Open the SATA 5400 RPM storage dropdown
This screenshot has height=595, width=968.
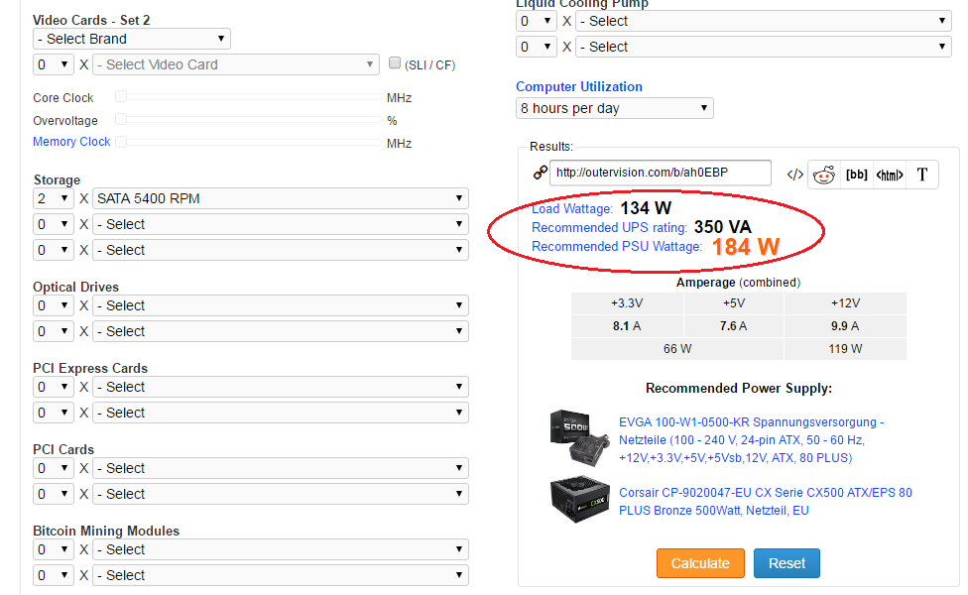[280, 198]
